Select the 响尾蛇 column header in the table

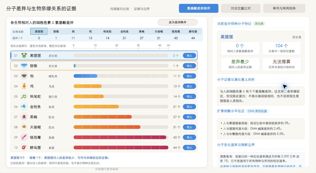[x=107, y=31]
